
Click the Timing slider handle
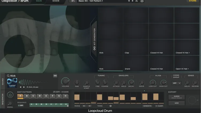point(110,106)
